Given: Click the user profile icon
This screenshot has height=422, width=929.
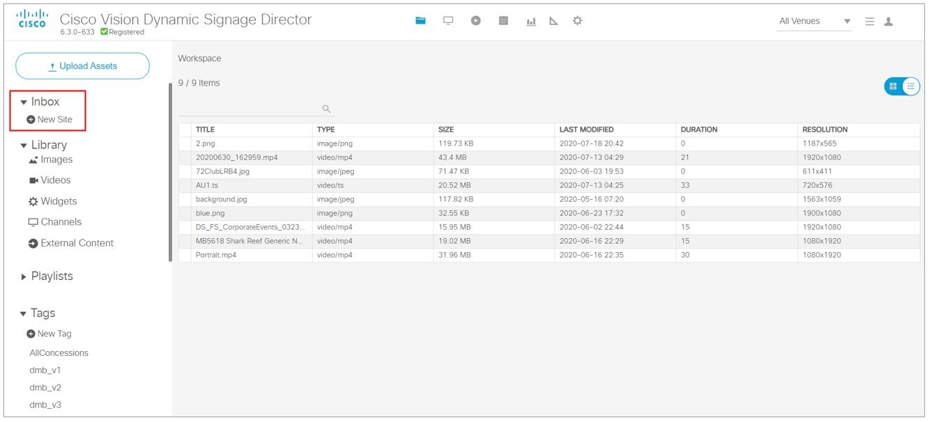Looking at the screenshot, I should click(x=889, y=22).
